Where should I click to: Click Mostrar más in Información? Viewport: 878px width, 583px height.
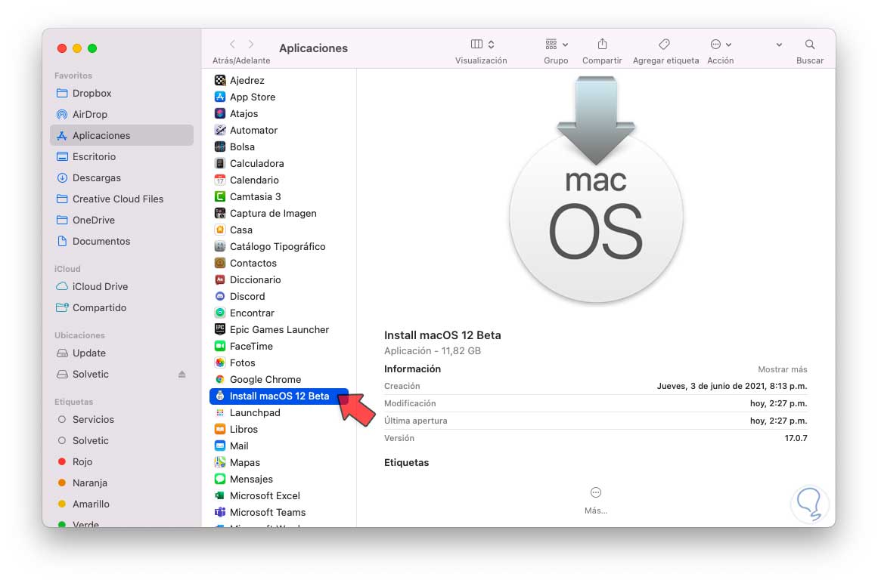pyautogui.click(x=782, y=369)
